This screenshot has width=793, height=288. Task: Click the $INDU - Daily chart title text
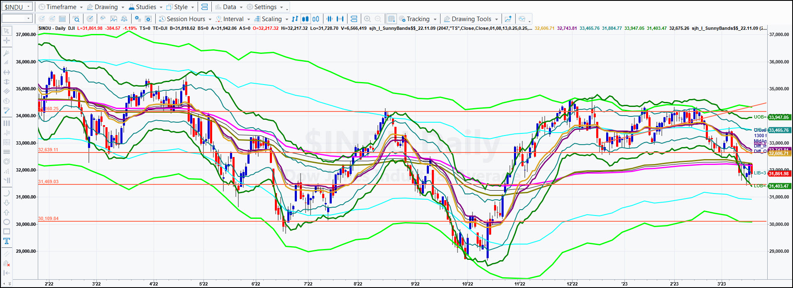(x=52, y=28)
